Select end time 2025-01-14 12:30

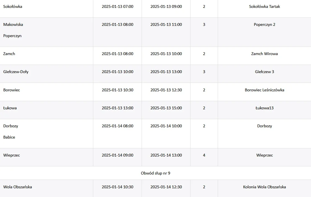click(x=166, y=187)
